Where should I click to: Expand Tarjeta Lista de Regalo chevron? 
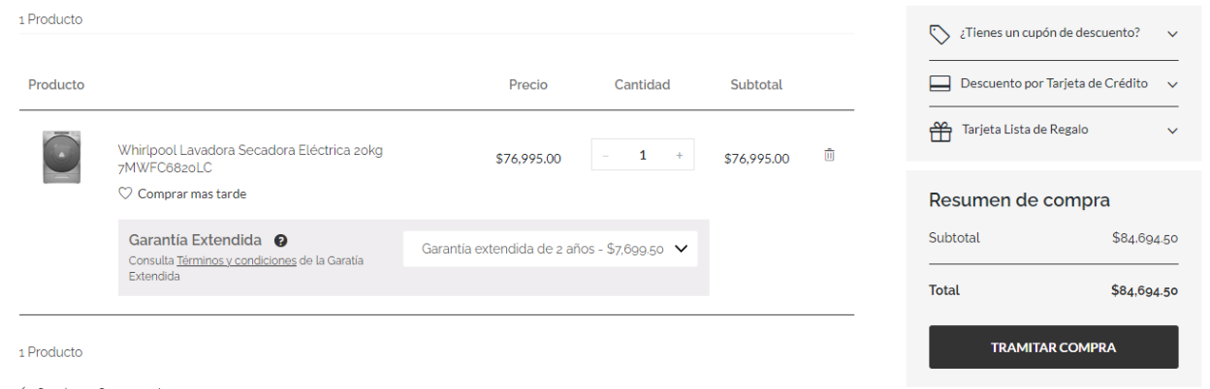[1172, 131]
